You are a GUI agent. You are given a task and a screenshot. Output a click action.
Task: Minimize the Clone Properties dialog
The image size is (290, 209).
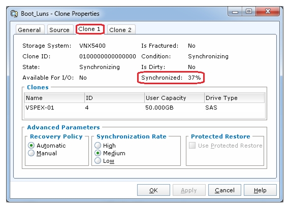(x=235, y=12)
